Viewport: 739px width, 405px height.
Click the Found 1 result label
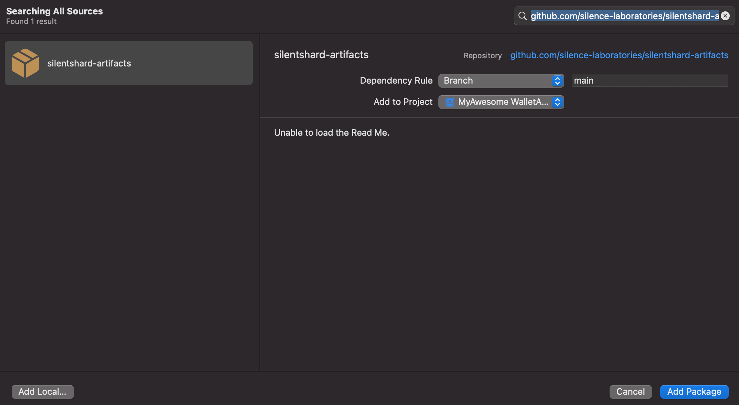[x=31, y=22]
